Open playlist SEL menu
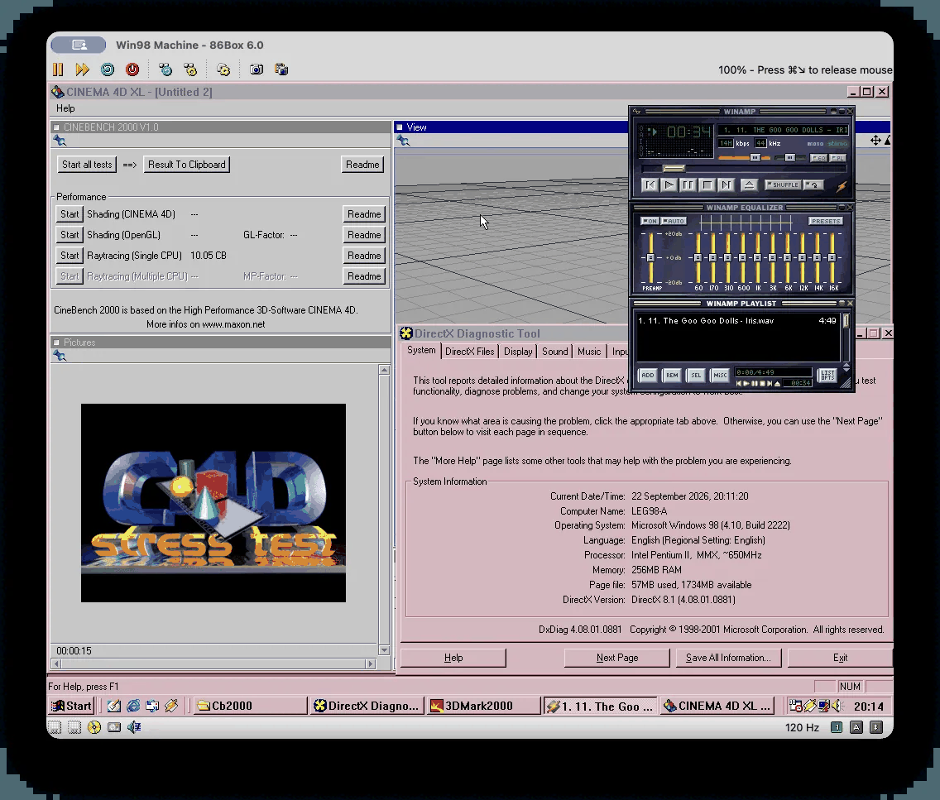The height and width of the screenshot is (800, 940). (696, 375)
